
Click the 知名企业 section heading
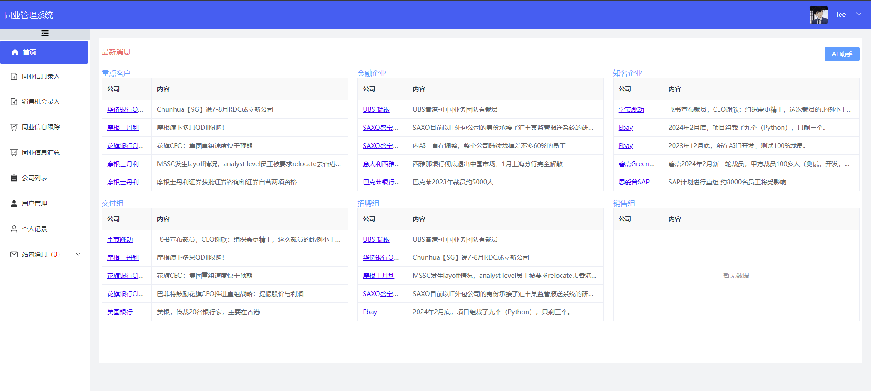click(x=628, y=73)
